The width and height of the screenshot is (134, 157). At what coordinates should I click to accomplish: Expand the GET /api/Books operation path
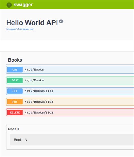tap(34, 69)
